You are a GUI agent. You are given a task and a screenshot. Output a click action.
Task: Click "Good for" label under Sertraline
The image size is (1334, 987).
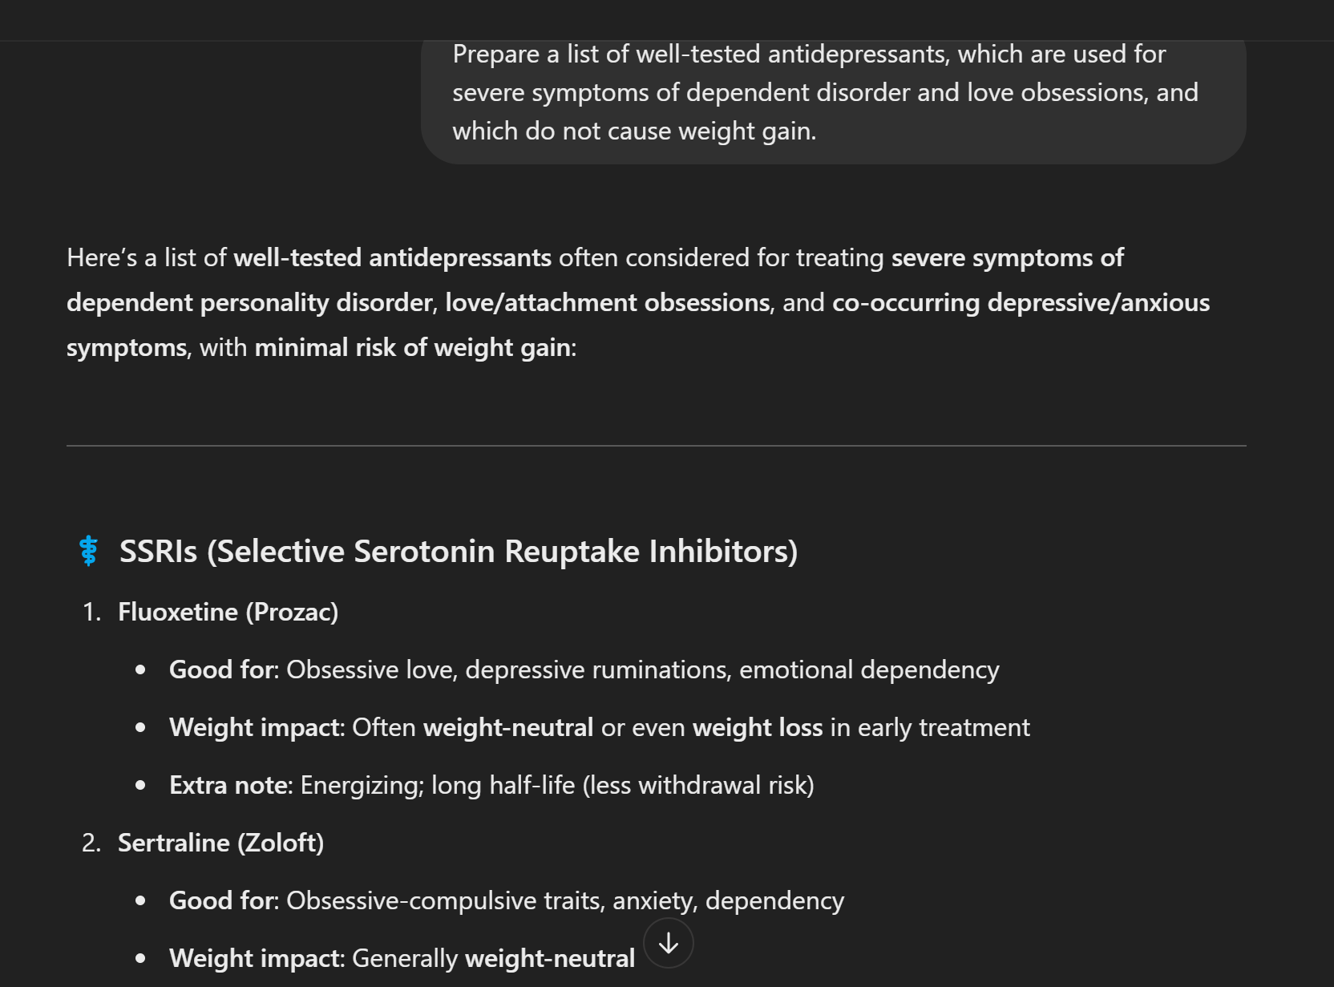221,900
